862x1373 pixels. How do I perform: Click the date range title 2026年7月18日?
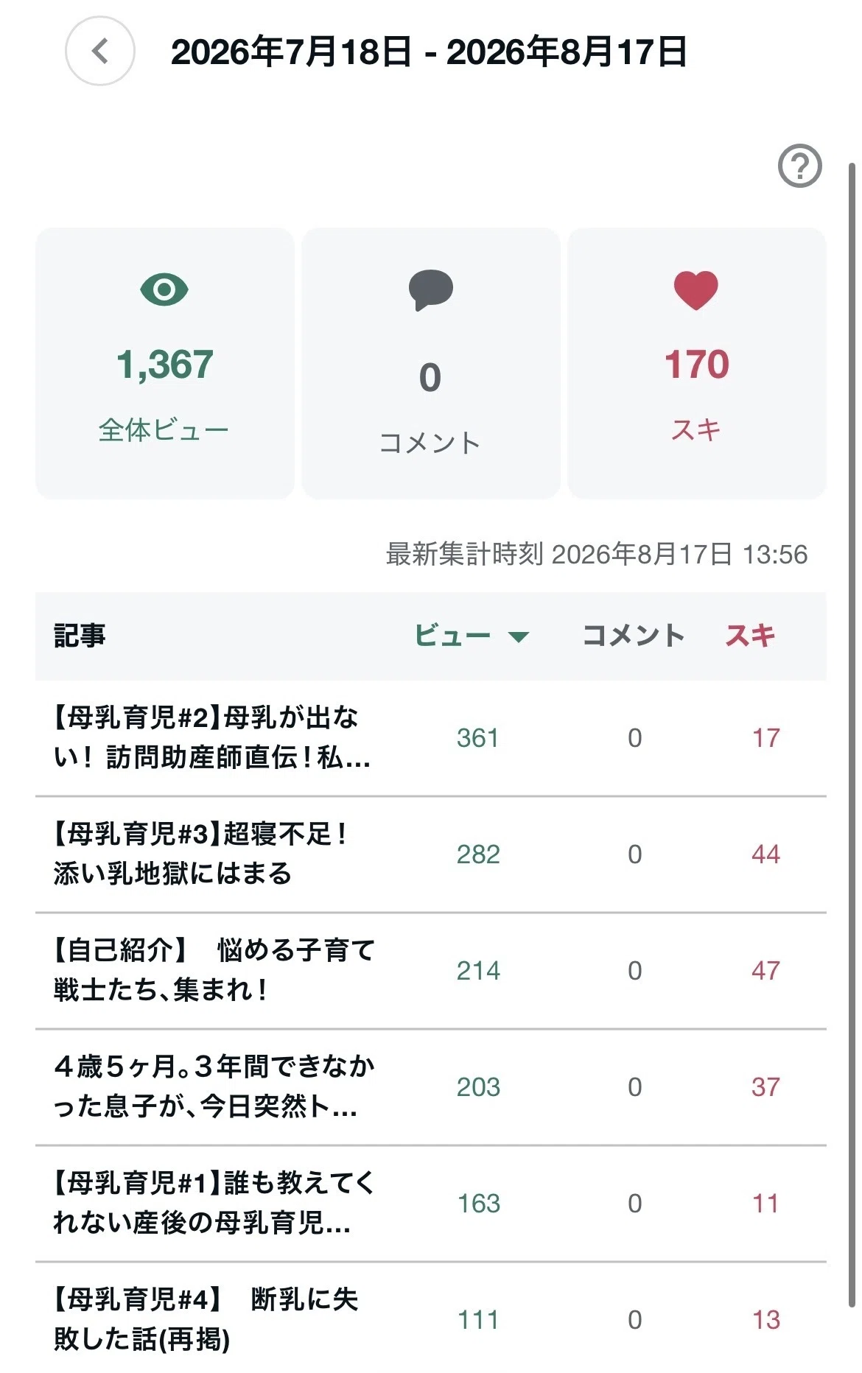click(290, 52)
